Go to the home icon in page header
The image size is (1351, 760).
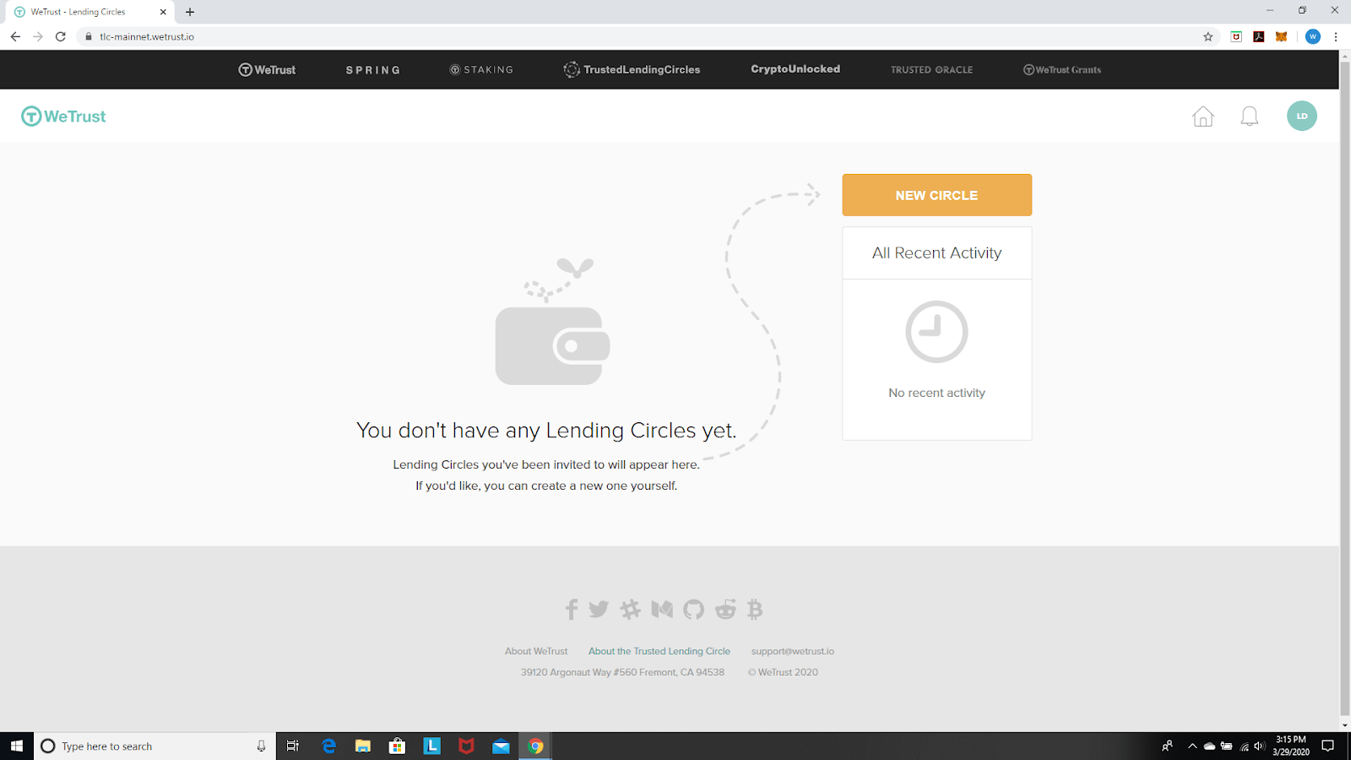pos(1203,117)
